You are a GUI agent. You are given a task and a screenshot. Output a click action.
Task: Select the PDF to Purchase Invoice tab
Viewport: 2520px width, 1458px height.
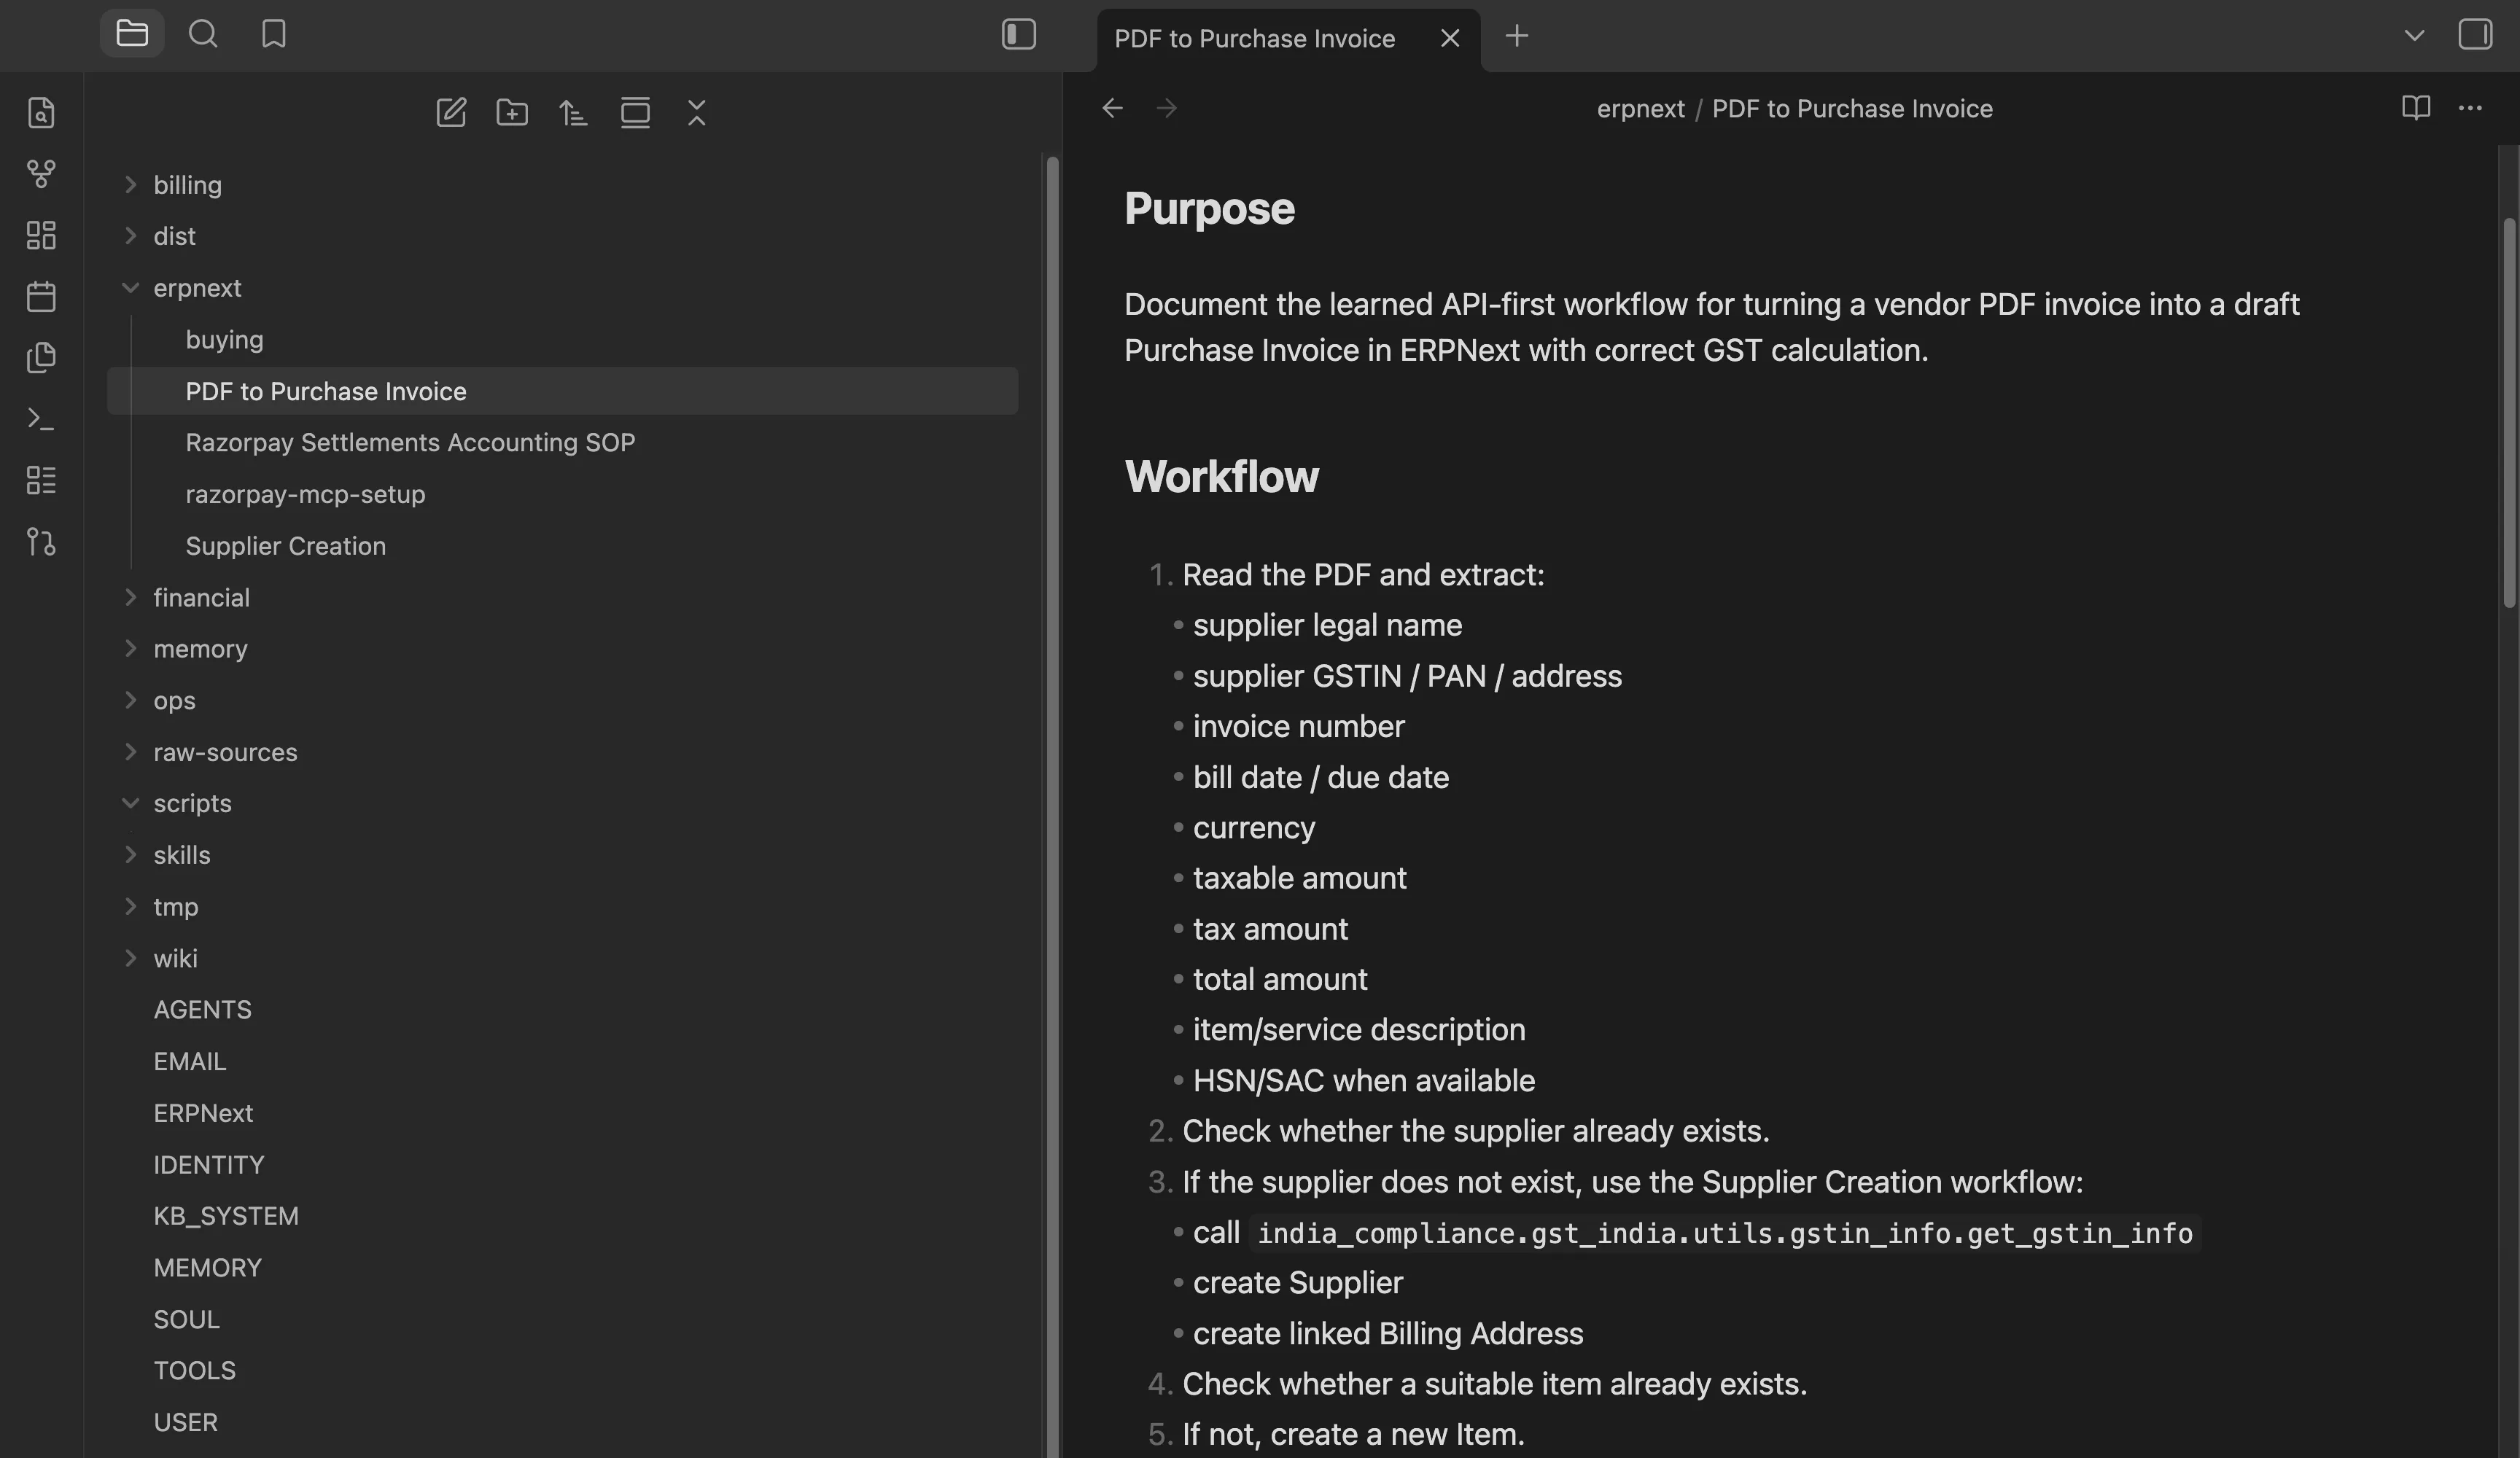pyautogui.click(x=1254, y=38)
